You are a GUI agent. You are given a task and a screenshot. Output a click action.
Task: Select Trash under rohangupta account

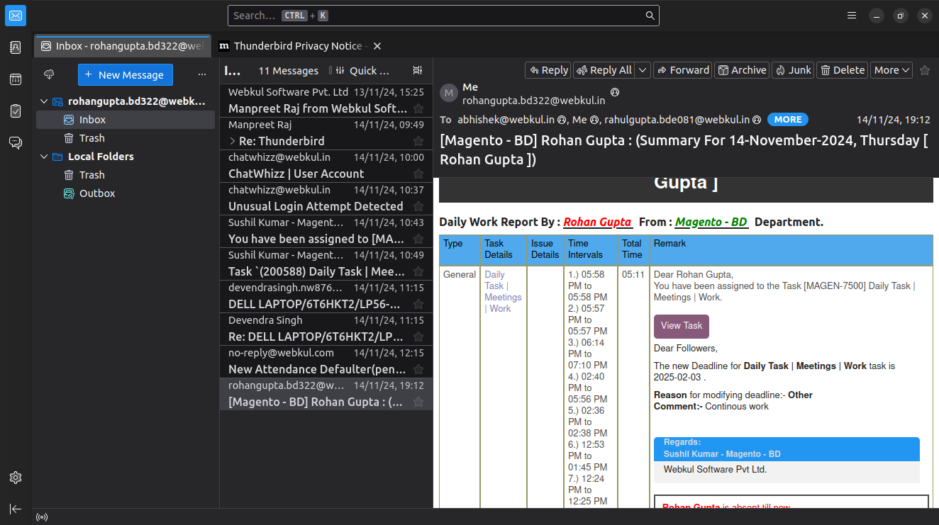126,138
